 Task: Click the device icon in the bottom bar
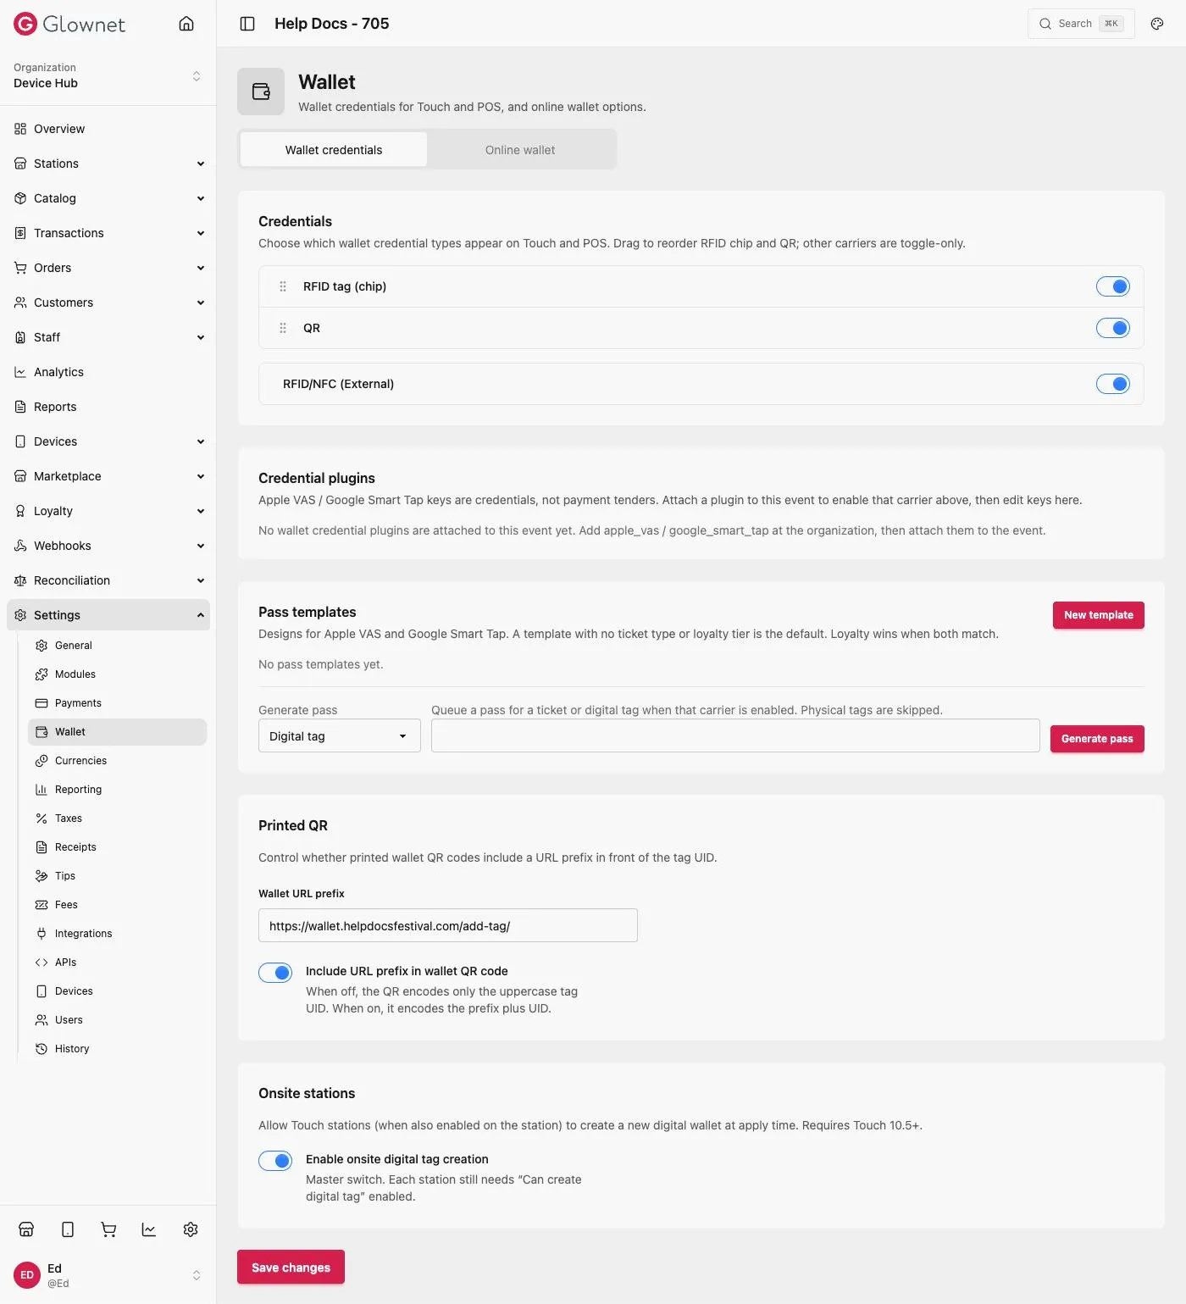pyautogui.click(x=68, y=1229)
